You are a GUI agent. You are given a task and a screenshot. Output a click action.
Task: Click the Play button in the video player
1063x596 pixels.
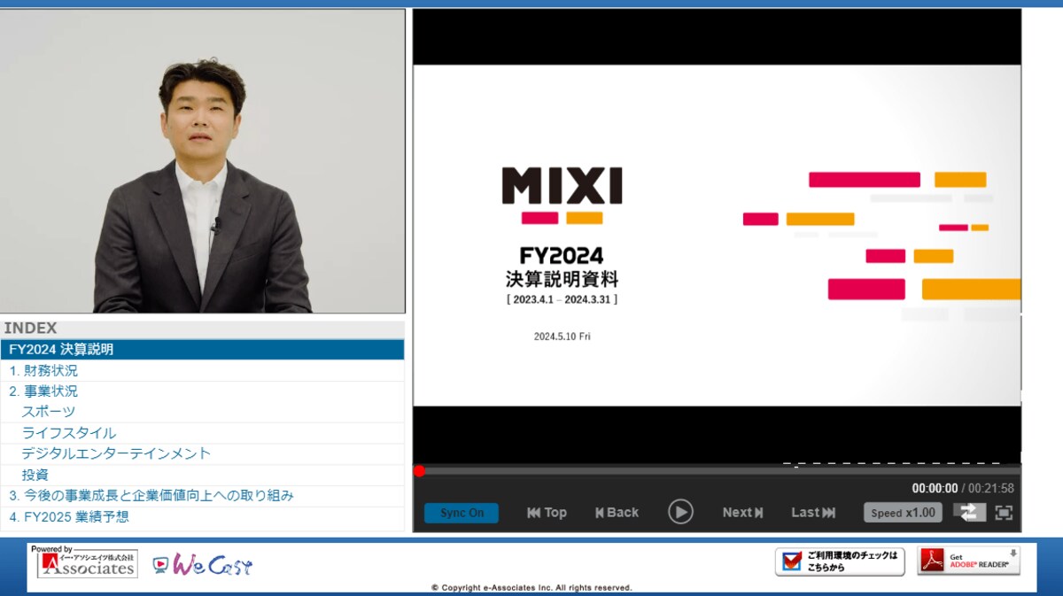(x=681, y=512)
